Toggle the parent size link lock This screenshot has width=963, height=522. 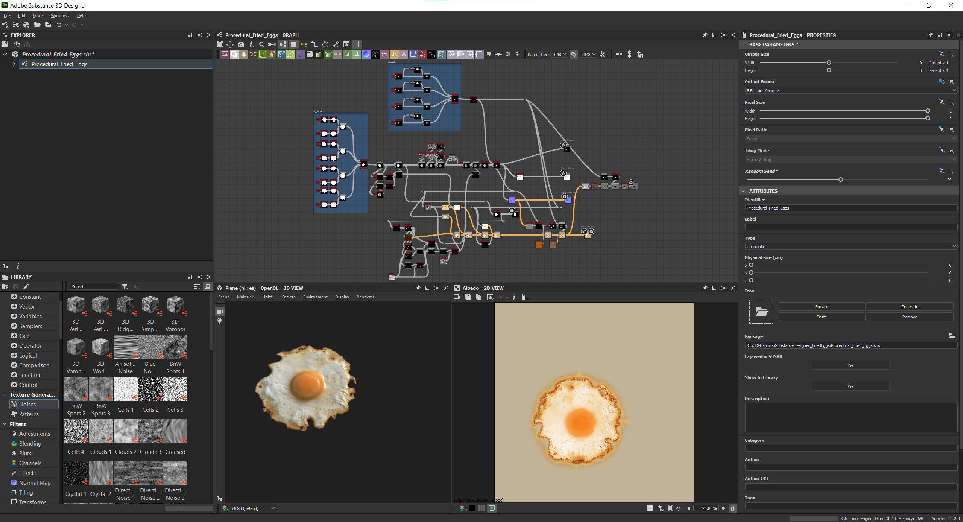573,54
